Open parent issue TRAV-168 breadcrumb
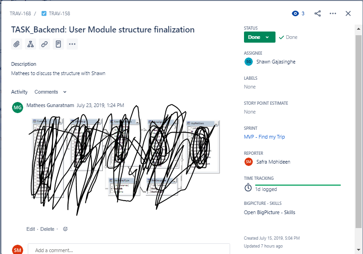 click(20, 13)
